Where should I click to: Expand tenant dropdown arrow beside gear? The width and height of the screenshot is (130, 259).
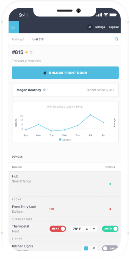pos(48,89)
